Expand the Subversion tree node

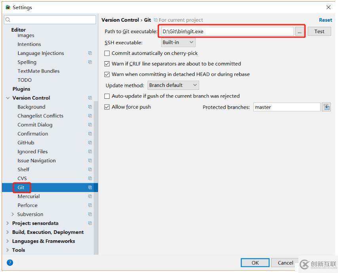(x=13, y=215)
